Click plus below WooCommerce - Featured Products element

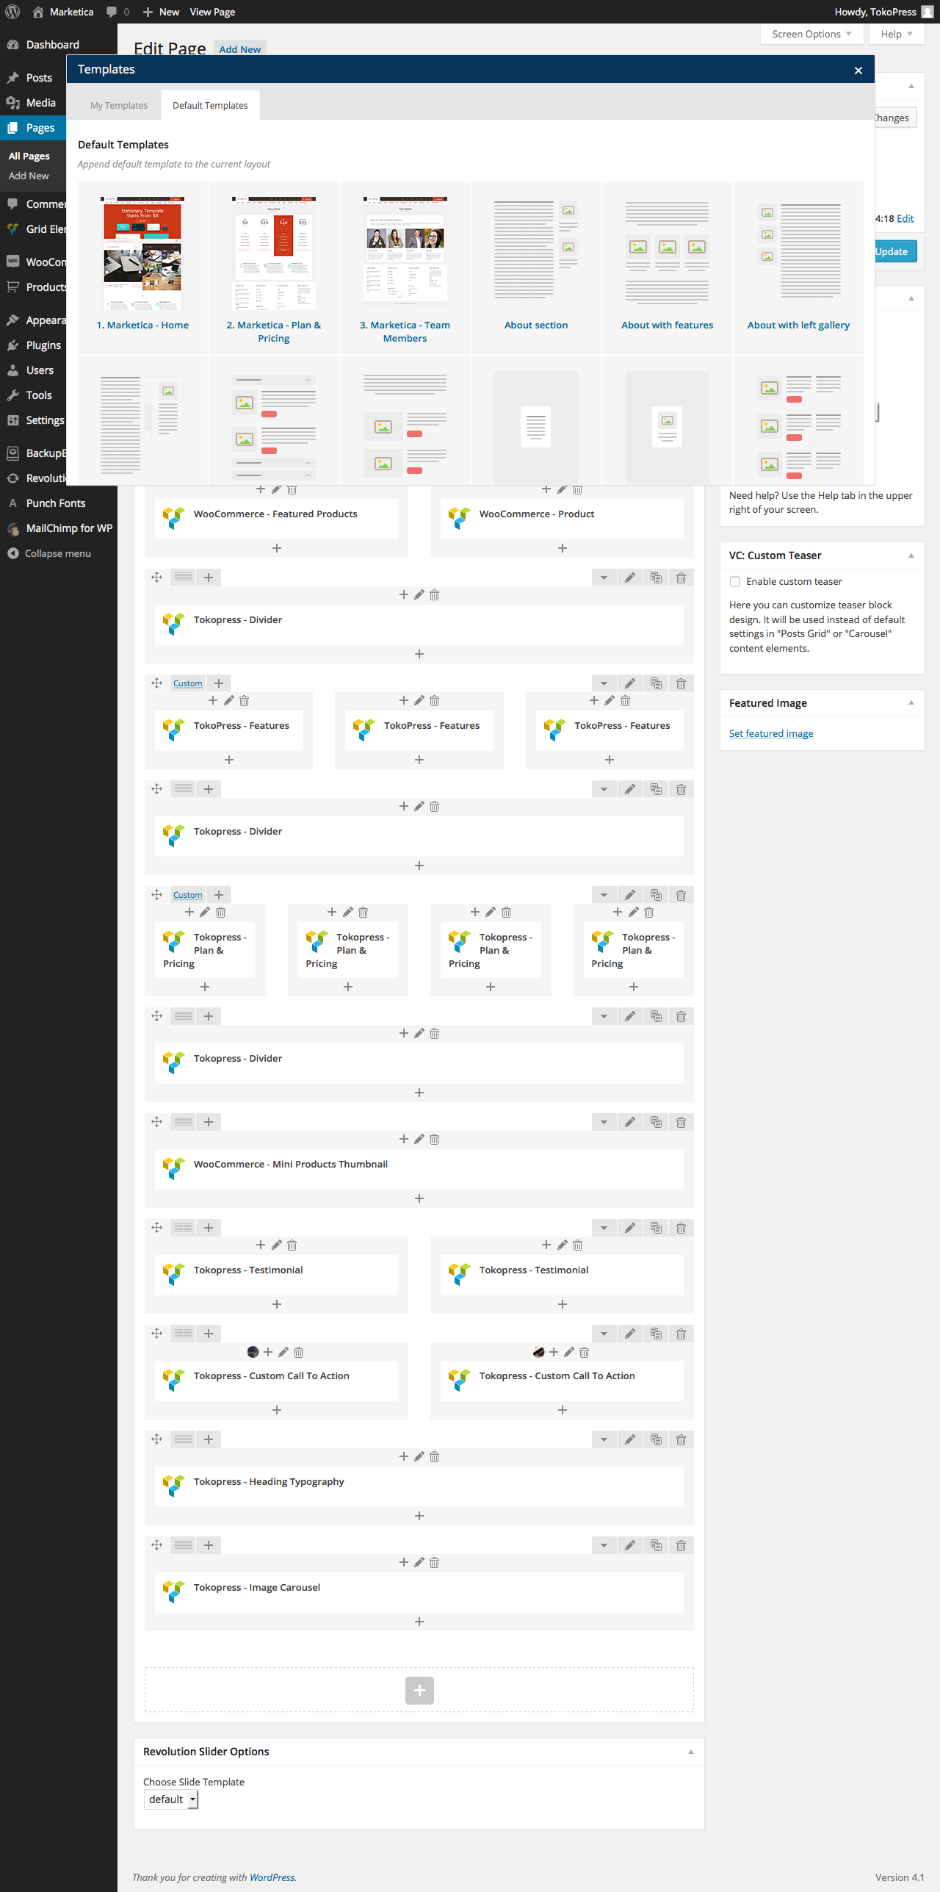tap(277, 548)
